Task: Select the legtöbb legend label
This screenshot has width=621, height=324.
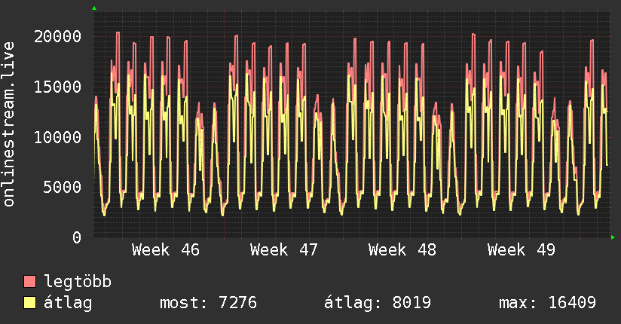Action: click(x=78, y=282)
